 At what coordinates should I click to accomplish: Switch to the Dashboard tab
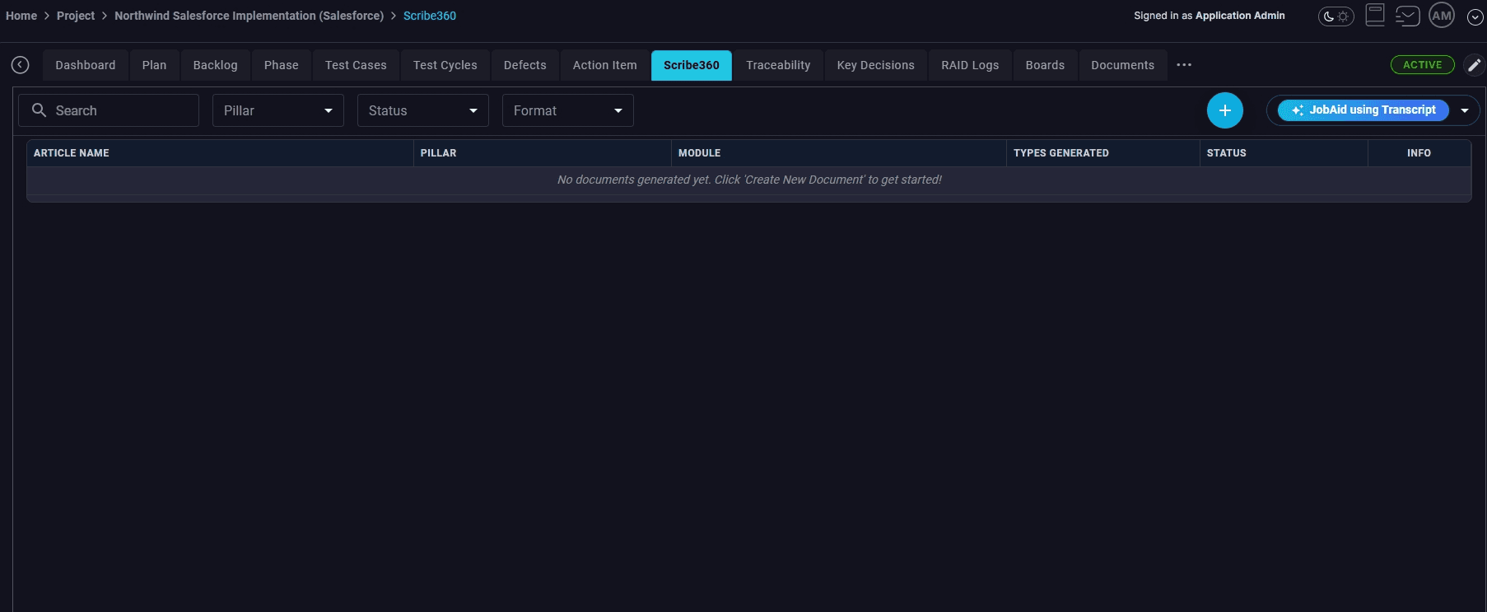click(x=86, y=65)
